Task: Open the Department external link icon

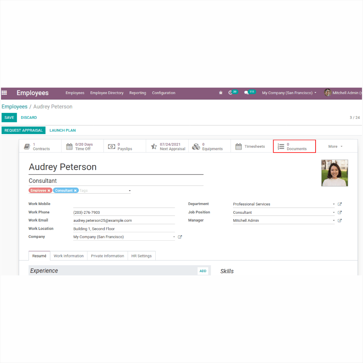Action: pyautogui.click(x=340, y=204)
